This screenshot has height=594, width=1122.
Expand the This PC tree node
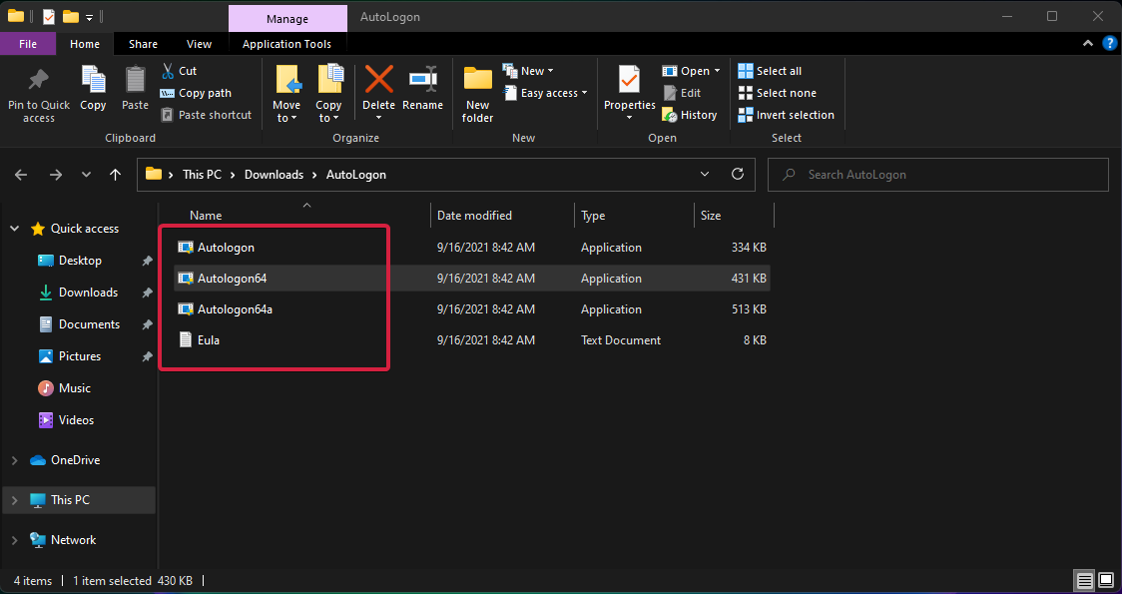point(14,500)
